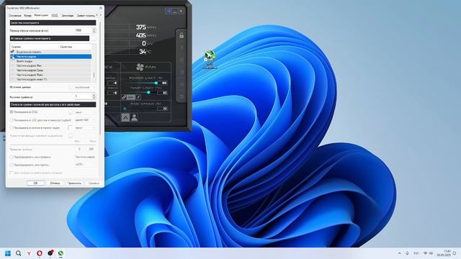Switch to the "ОЭД" tab
This screenshot has width=461, height=259.
[55, 15]
